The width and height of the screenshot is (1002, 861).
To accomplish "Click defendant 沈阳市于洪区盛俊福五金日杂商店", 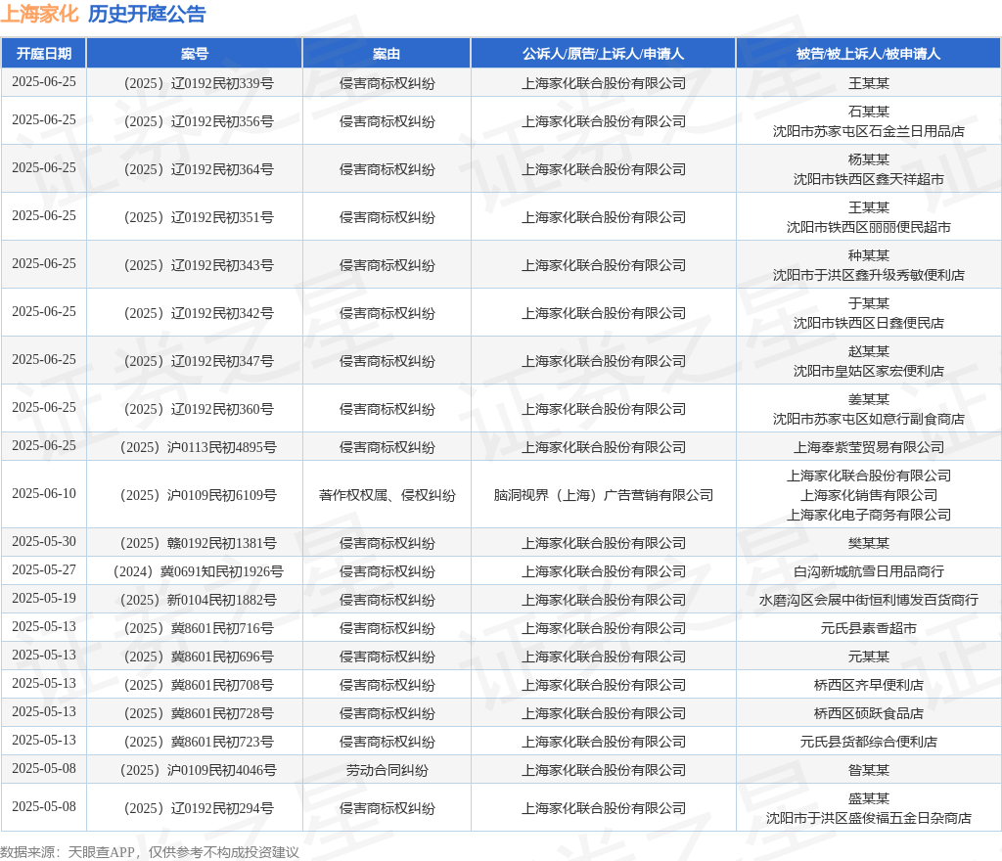I will 869,818.
